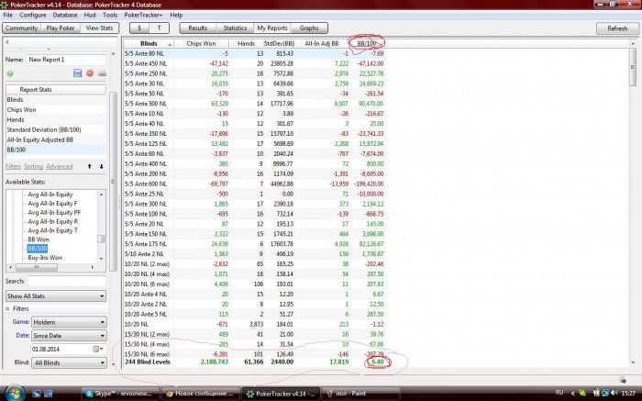Click the switch windows quick-launch icon
Screen dimensions: 642x401
coord(37,394)
